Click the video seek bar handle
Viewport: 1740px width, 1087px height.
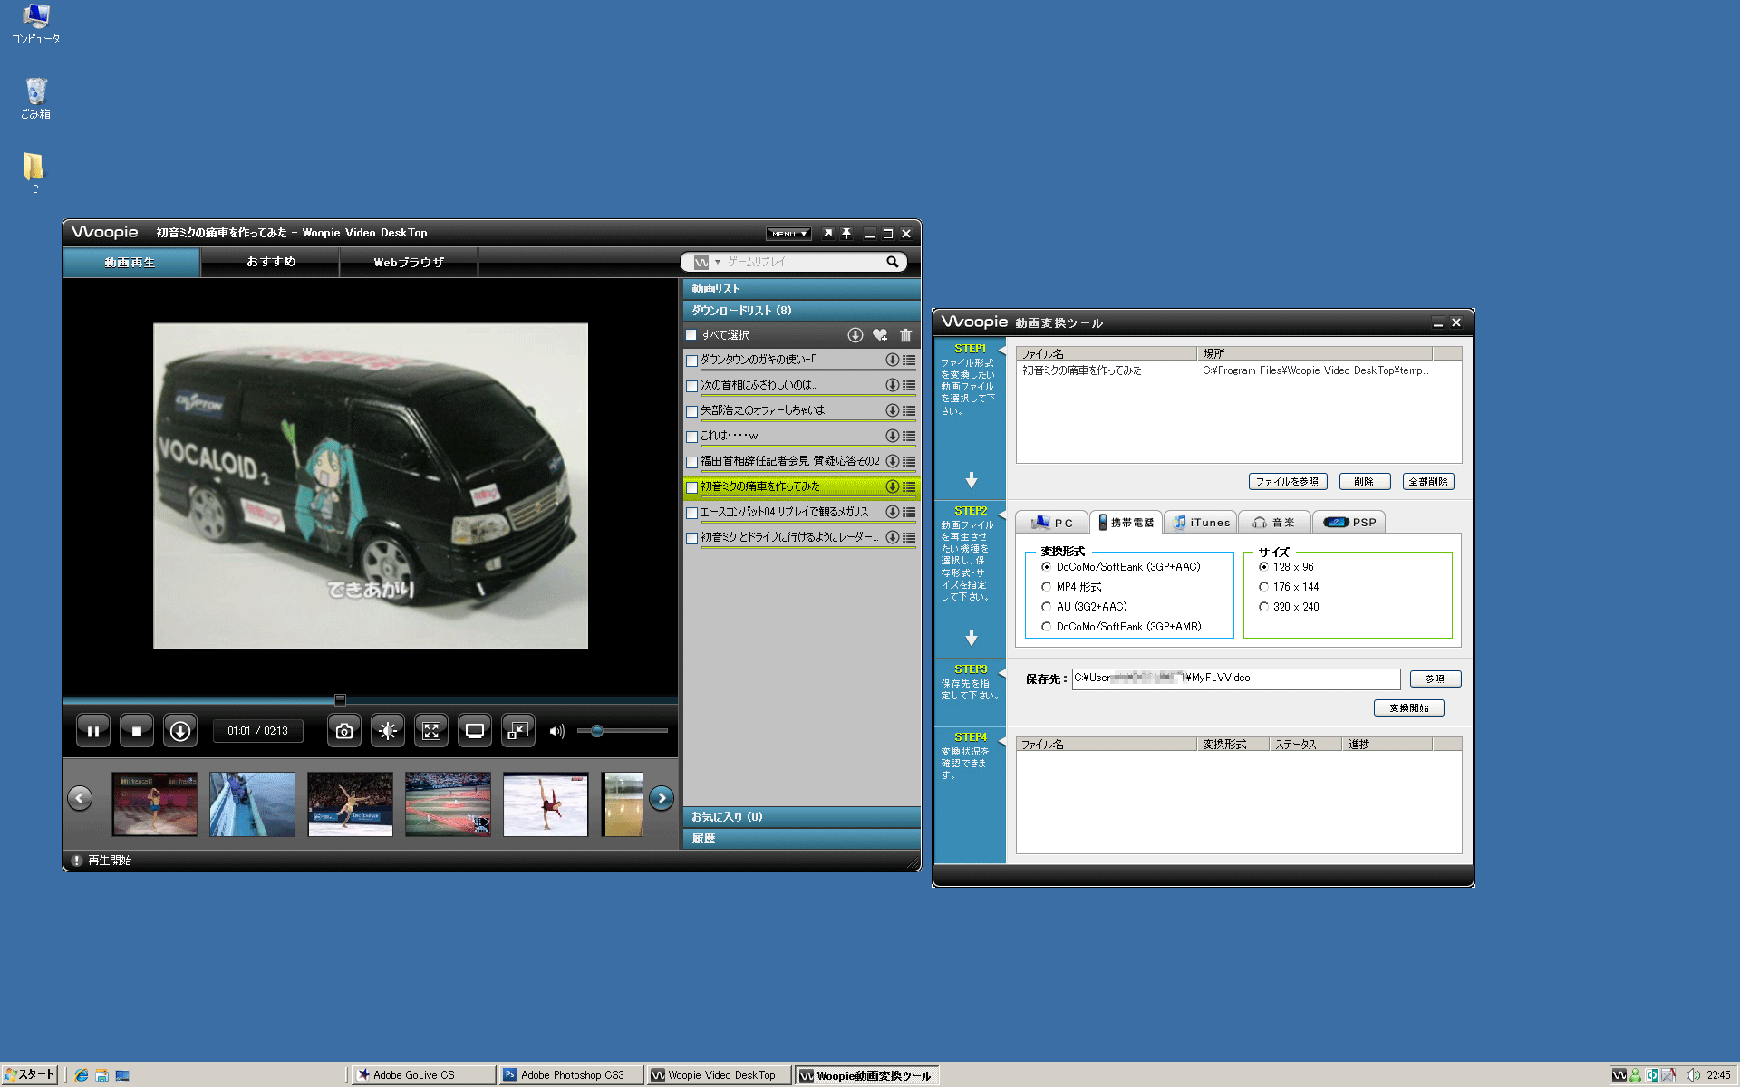tap(340, 699)
